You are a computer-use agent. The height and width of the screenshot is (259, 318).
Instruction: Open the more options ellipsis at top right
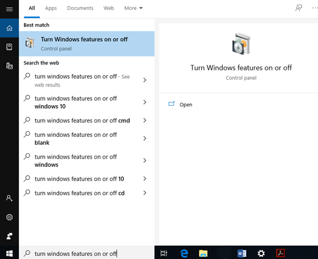[315, 8]
